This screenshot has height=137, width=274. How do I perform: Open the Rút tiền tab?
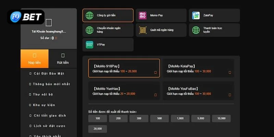tap(63, 59)
